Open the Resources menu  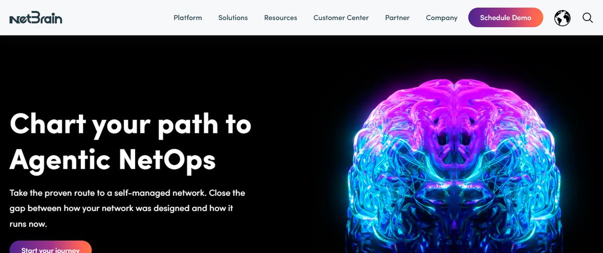(280, 18)
